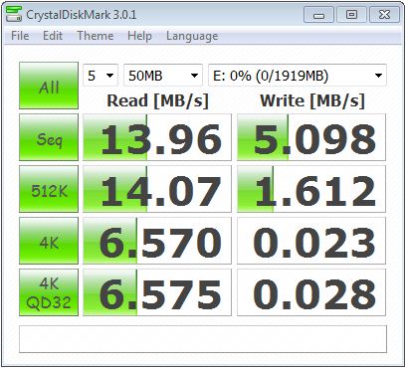Click the Seq read result 13.96
The width and height of the screenshot is (405, 368).
coord(157,137)
